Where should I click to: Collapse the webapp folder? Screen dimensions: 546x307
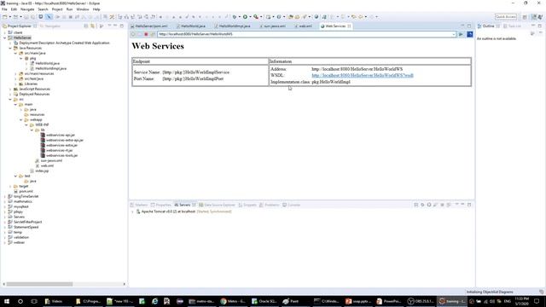[x=20, y=119]
